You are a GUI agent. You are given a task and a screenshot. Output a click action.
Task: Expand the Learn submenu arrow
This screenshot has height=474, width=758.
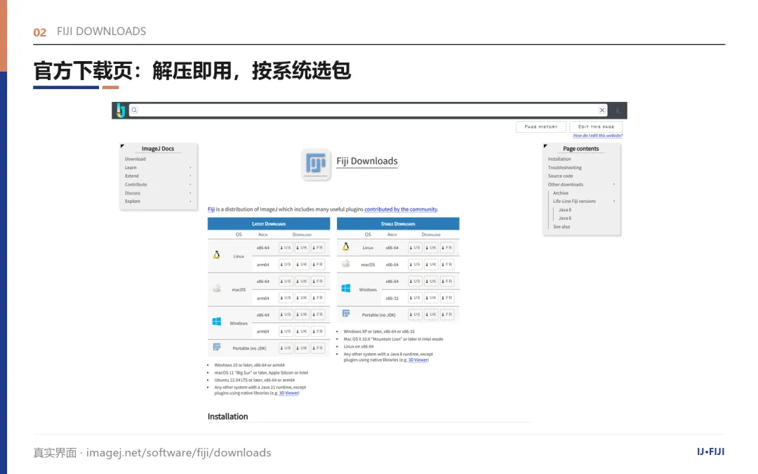coord(190,168)
